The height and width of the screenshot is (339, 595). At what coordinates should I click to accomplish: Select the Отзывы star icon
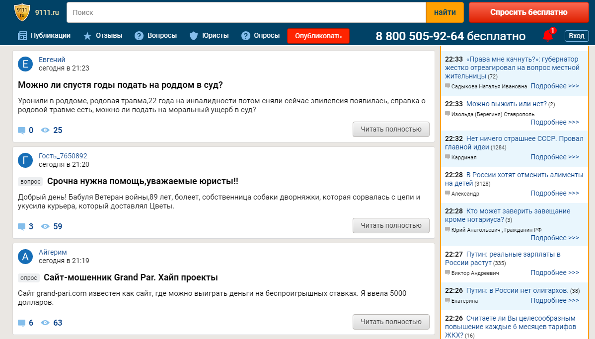(x=86, y=35)
